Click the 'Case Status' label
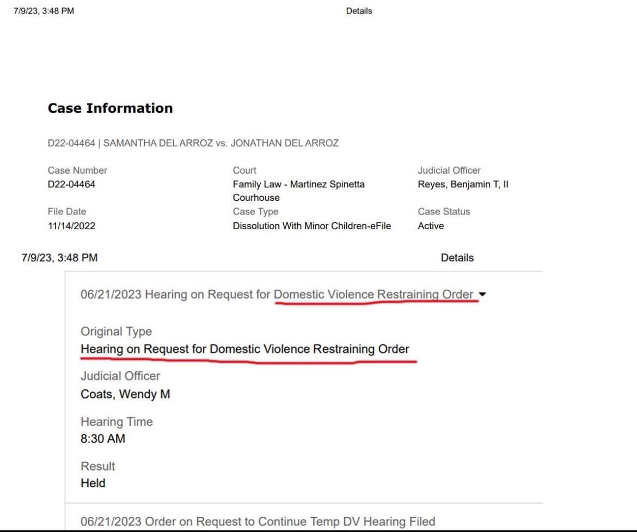This screenshot has width=637, height=532. tap(444, 211)
